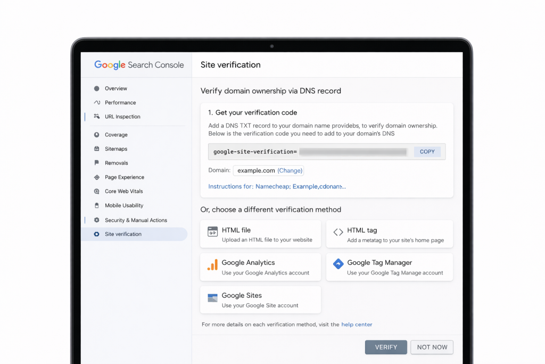The image size is (545, 364).
Task: Click the Google Search Console logo
Action: [x=139, y=65]
